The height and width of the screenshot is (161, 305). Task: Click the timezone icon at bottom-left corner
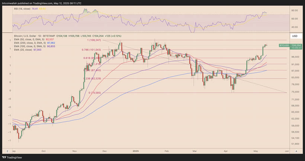click(x=7, y=151)
